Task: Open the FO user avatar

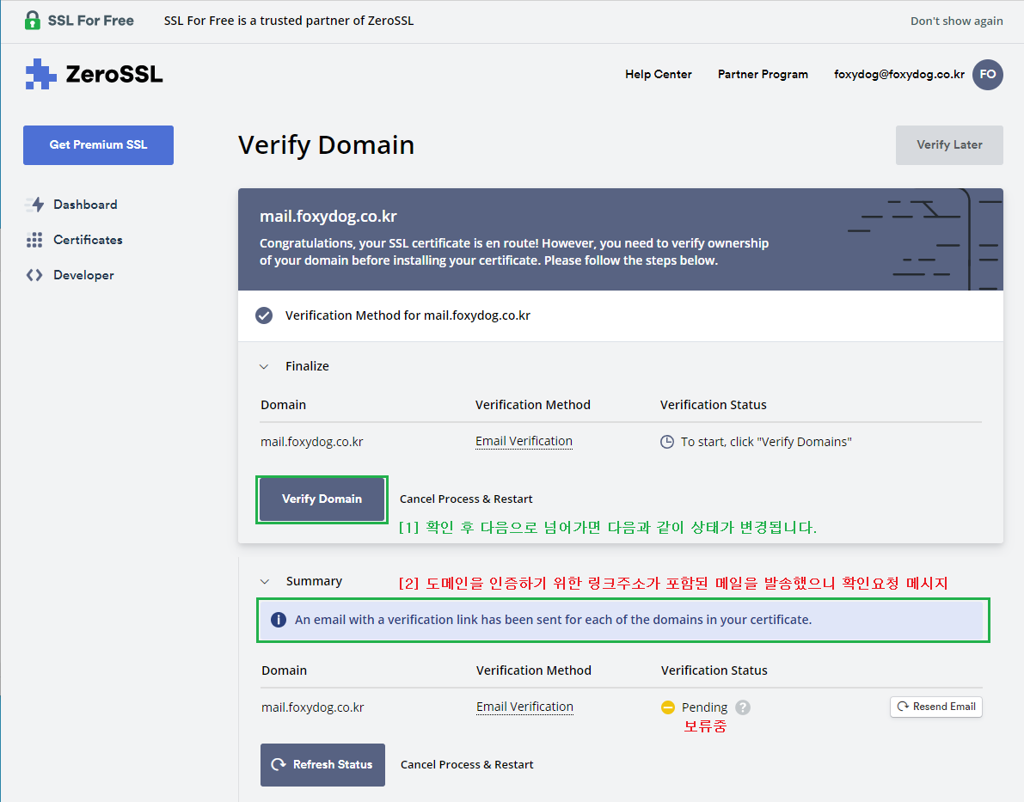Action: [987, 75]
